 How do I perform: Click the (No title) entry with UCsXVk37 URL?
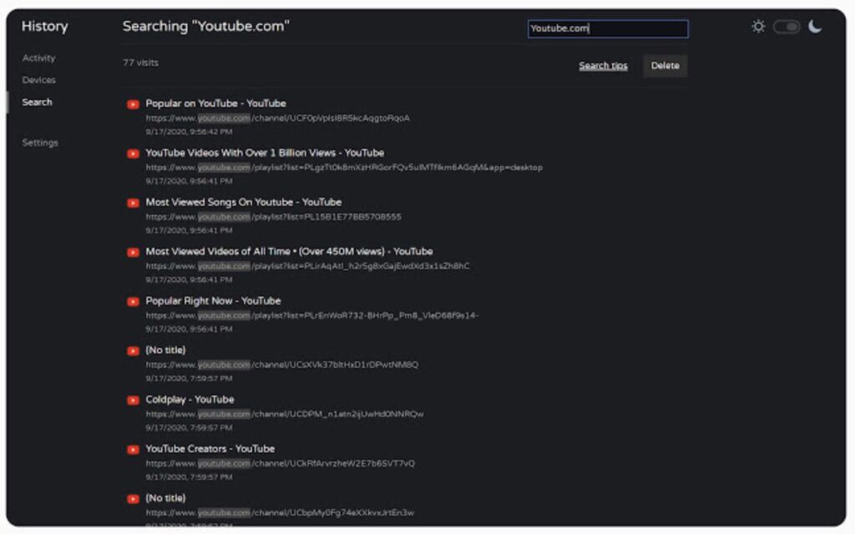pyautogui.click(x=166, y=350)
